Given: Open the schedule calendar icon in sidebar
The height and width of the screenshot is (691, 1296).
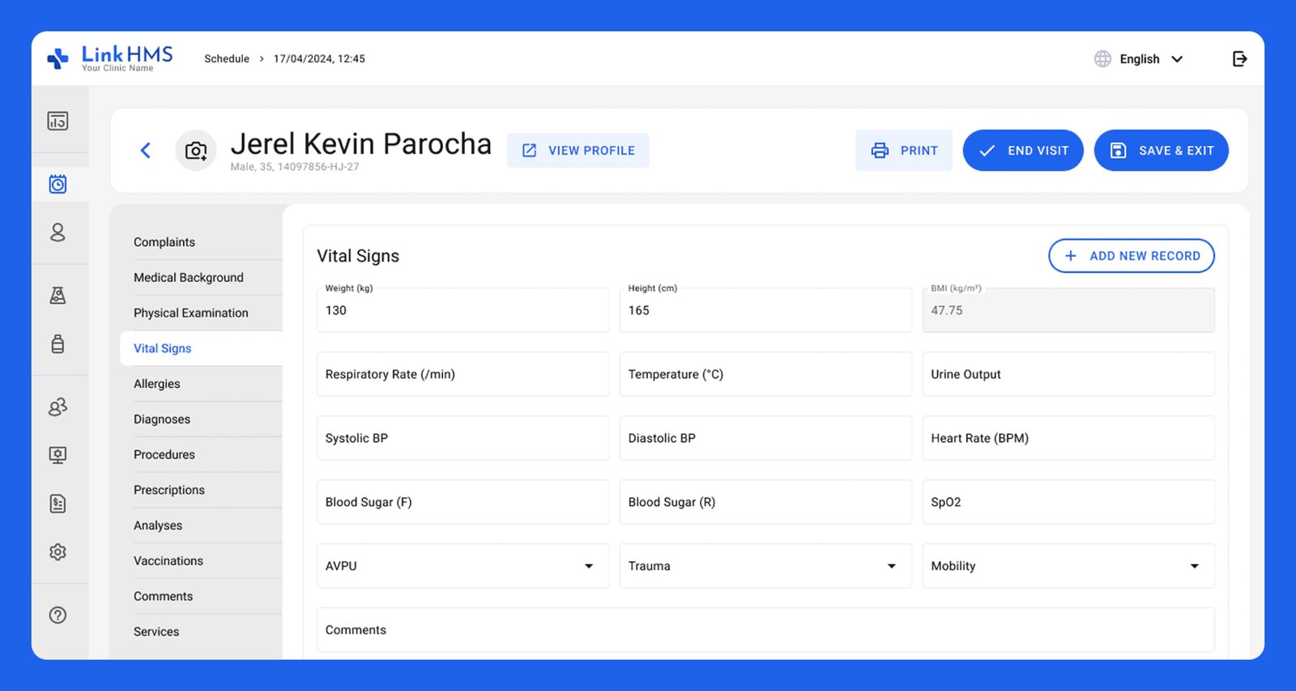Looking at the screenshot, I should [x=58, y=184].
